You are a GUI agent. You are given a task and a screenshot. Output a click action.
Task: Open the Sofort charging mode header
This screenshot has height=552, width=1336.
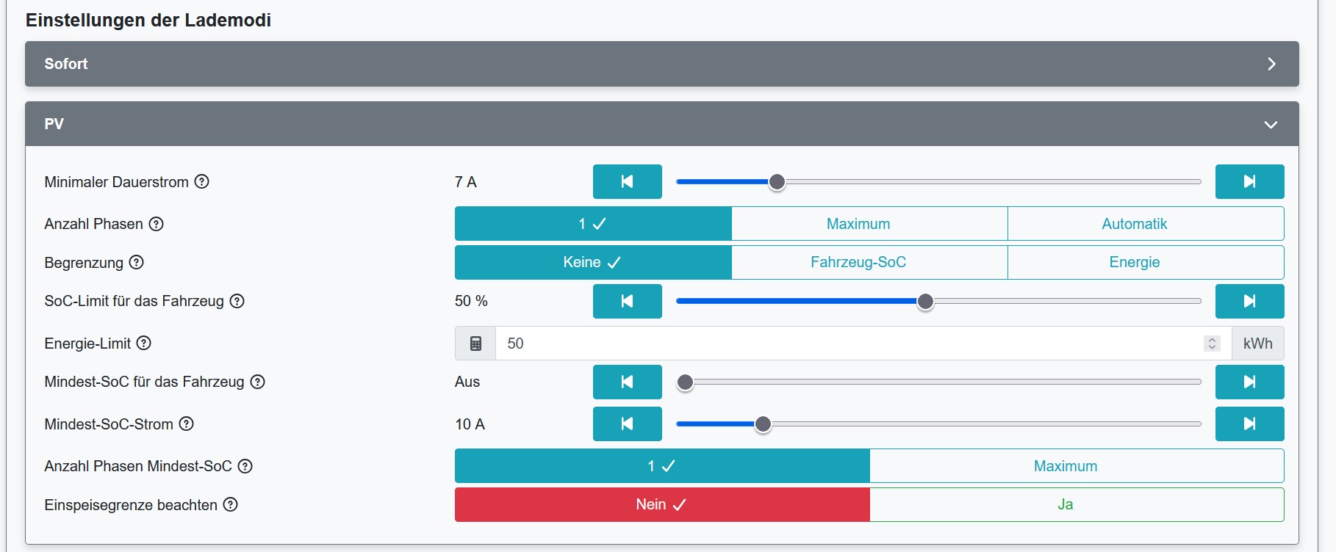point(662,64)
